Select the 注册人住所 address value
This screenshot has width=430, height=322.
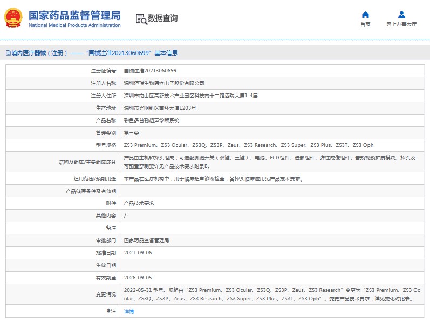190,96
